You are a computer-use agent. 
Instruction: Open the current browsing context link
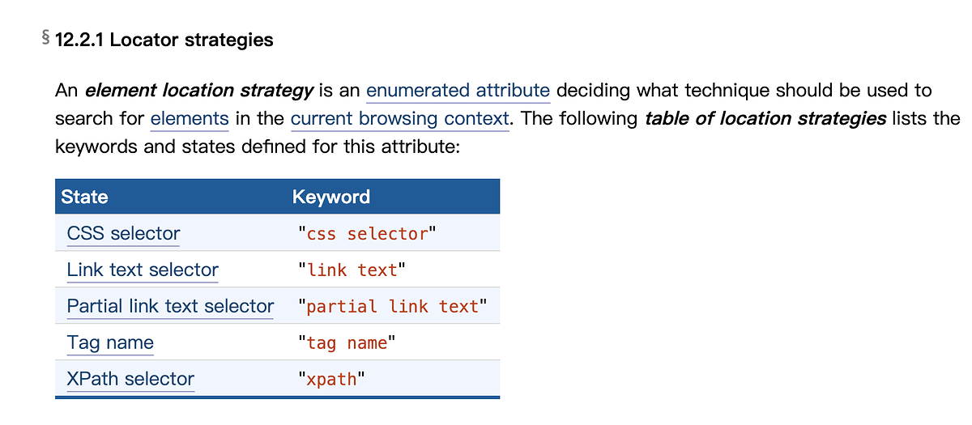[400, 119]
